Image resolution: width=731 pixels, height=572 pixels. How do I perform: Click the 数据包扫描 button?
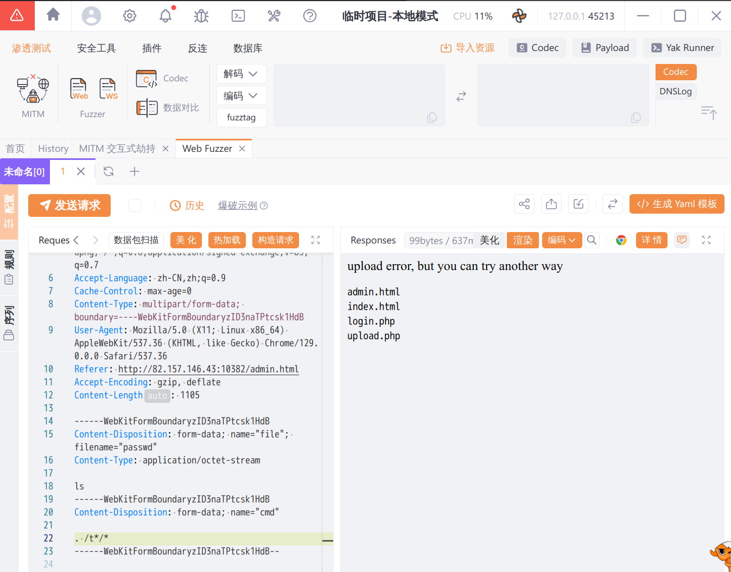tap(136, 240)
